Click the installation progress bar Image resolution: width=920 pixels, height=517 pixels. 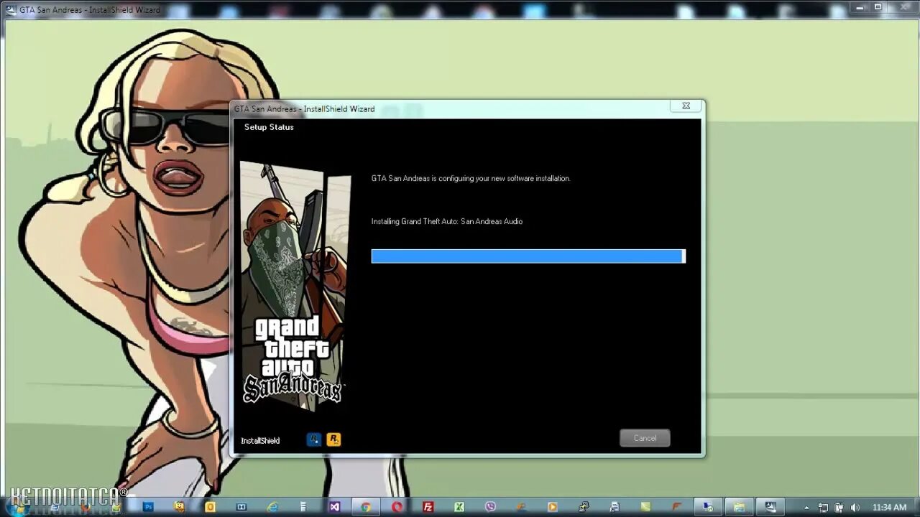[528, 256]
